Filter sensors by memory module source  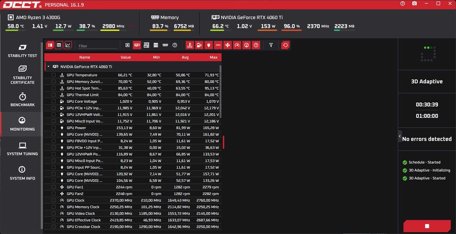pyautogui.click(x=165, y=45)
